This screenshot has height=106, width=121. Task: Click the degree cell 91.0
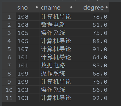tap(91, 49)
